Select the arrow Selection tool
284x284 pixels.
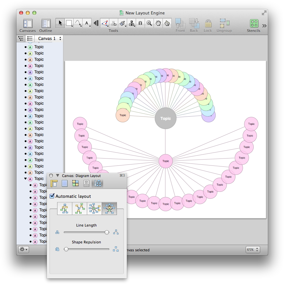click(x=60, y=23)
